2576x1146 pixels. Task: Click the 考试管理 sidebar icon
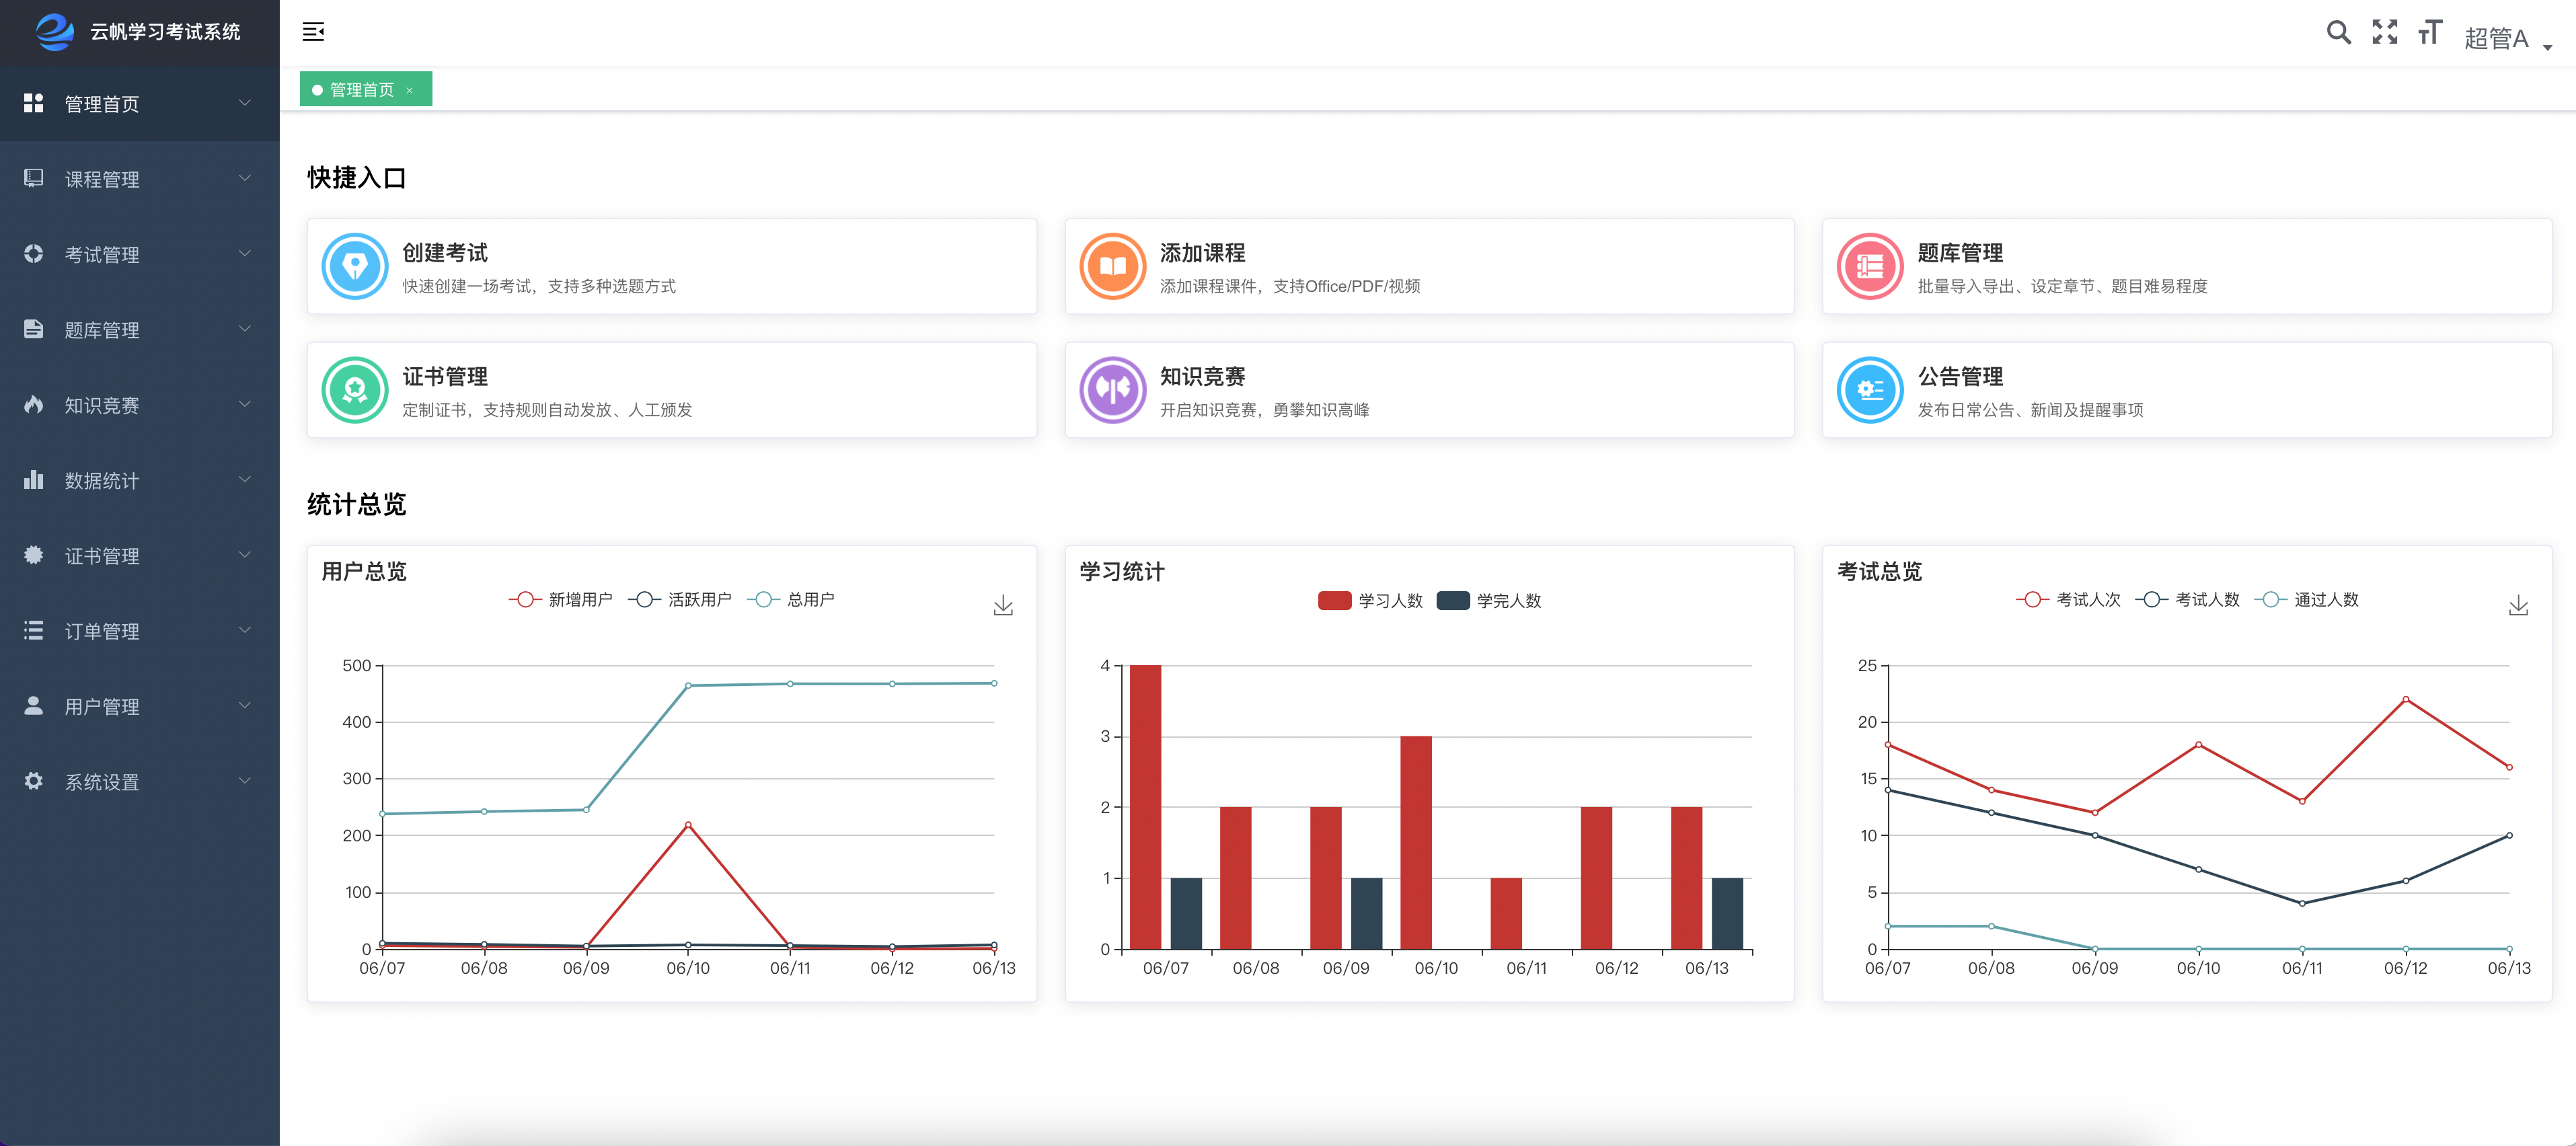click(x=34, y=254)
